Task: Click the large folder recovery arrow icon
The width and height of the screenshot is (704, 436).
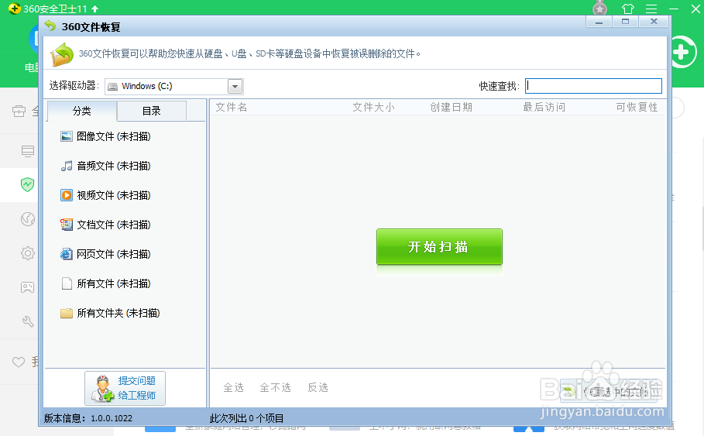Action: (x=62, y=54)
